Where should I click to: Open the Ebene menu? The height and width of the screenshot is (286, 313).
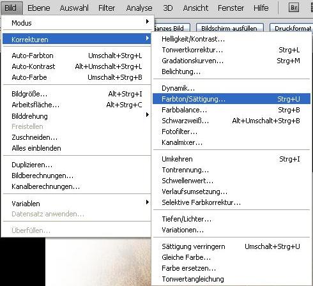coord(39,8)
